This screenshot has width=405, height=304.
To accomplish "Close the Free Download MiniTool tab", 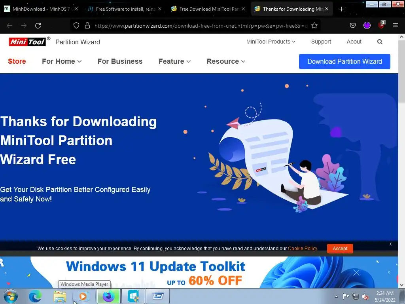I will [x=243, y=9].
